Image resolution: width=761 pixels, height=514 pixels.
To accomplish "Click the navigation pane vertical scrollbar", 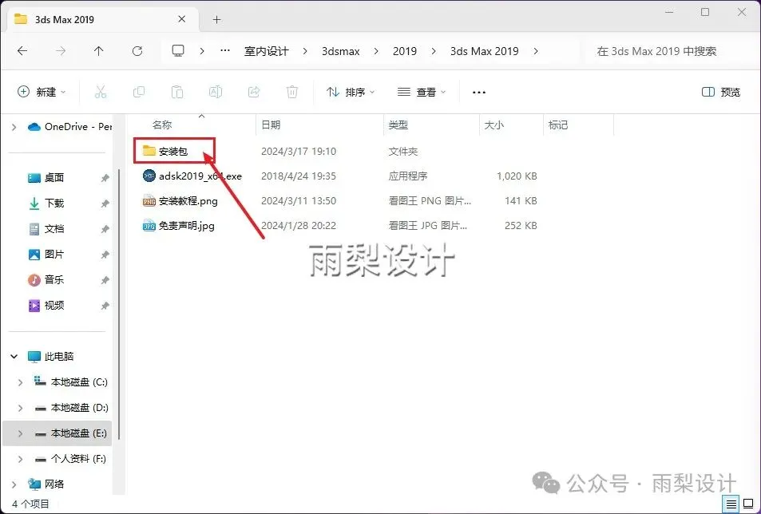I will pyautogui.click(x=118, y=305).
